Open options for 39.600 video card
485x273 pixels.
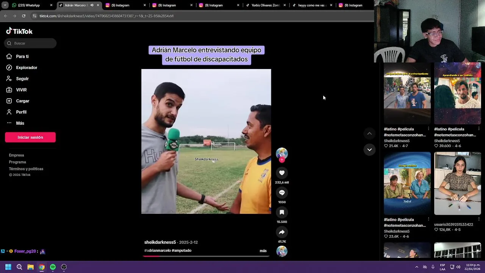479,129
